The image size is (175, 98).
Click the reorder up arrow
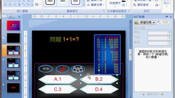144,94
